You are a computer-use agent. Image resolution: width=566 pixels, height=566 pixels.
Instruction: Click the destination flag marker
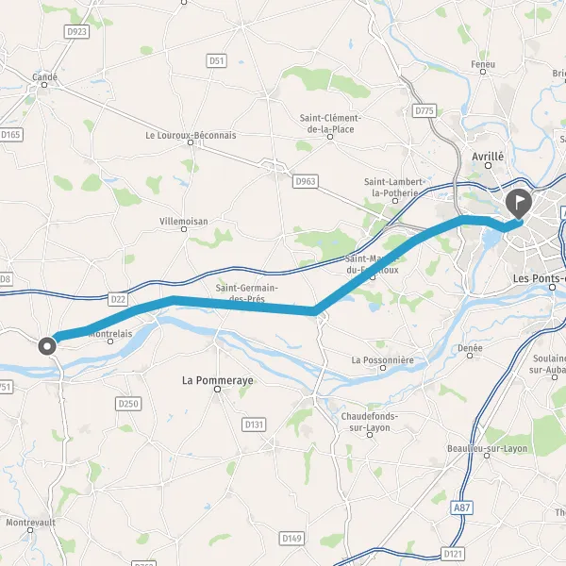pos(518,203)
